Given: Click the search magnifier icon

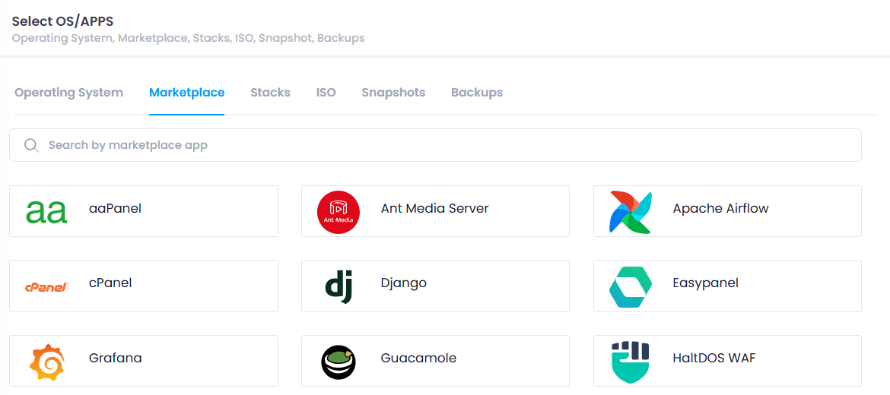Looking at the screenshot, I should click(x=31, y=145).
